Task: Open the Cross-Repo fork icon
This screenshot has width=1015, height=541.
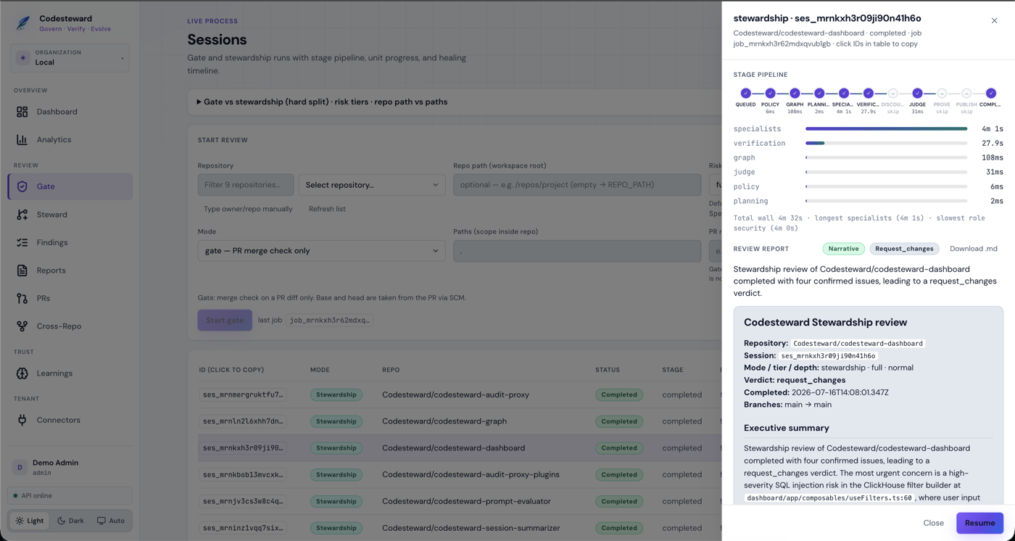Action: [22, 326]
